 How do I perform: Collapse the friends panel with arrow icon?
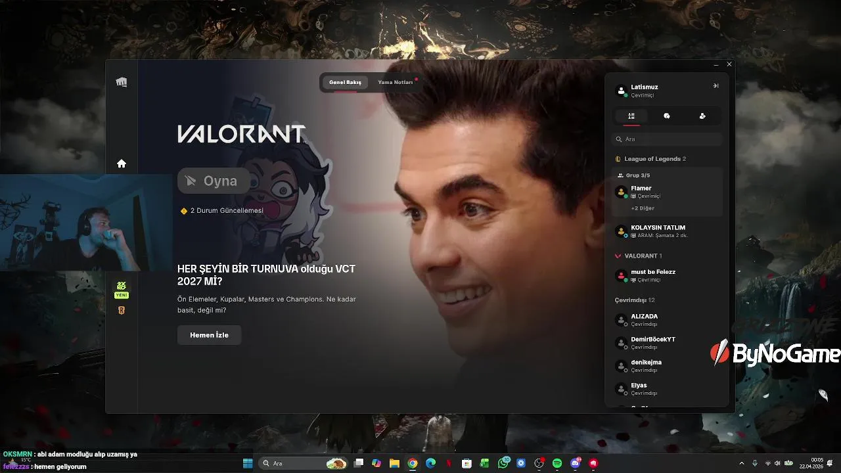[716, 86]
